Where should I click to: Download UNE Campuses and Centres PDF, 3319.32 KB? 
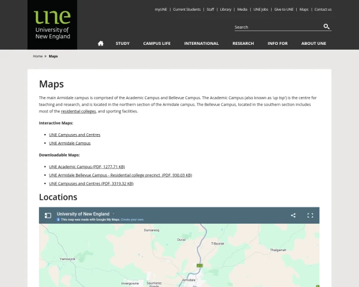tap(91, 184)
